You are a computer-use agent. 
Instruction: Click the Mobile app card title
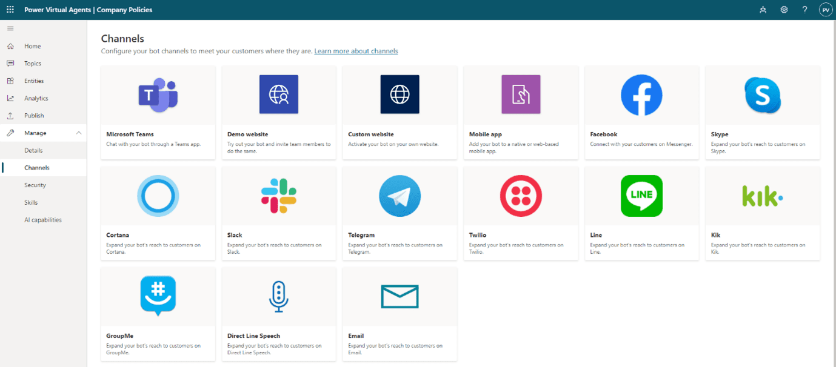click(486, 134)
